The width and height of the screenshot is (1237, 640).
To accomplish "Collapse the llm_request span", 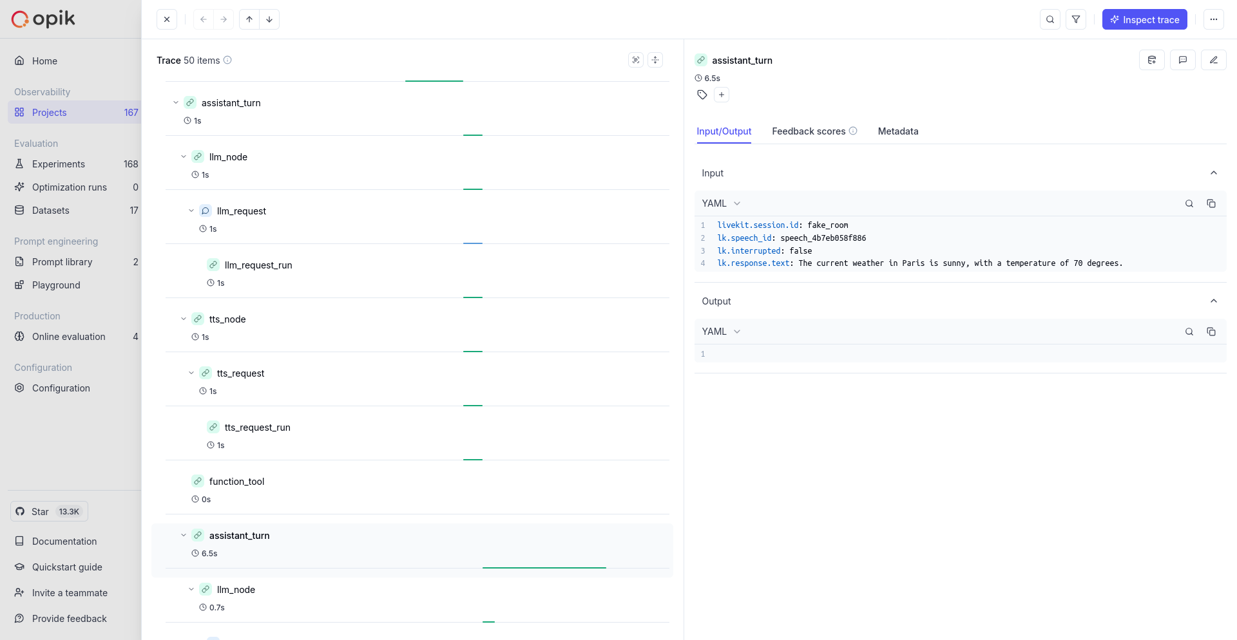I will pyautogui.click(x=191, y=211).
